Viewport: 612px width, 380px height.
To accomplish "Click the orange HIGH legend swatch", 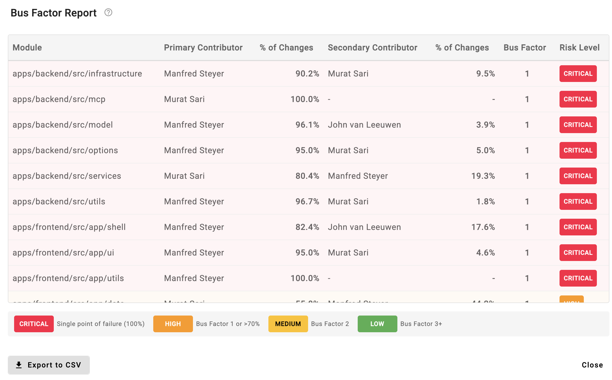I will point(173,324).
